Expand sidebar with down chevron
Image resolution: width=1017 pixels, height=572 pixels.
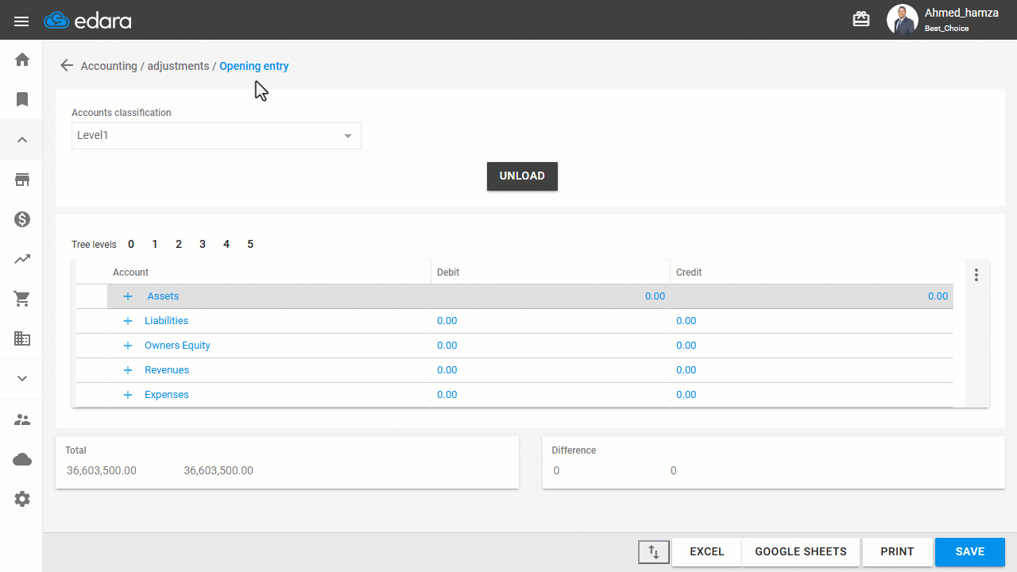22,379
